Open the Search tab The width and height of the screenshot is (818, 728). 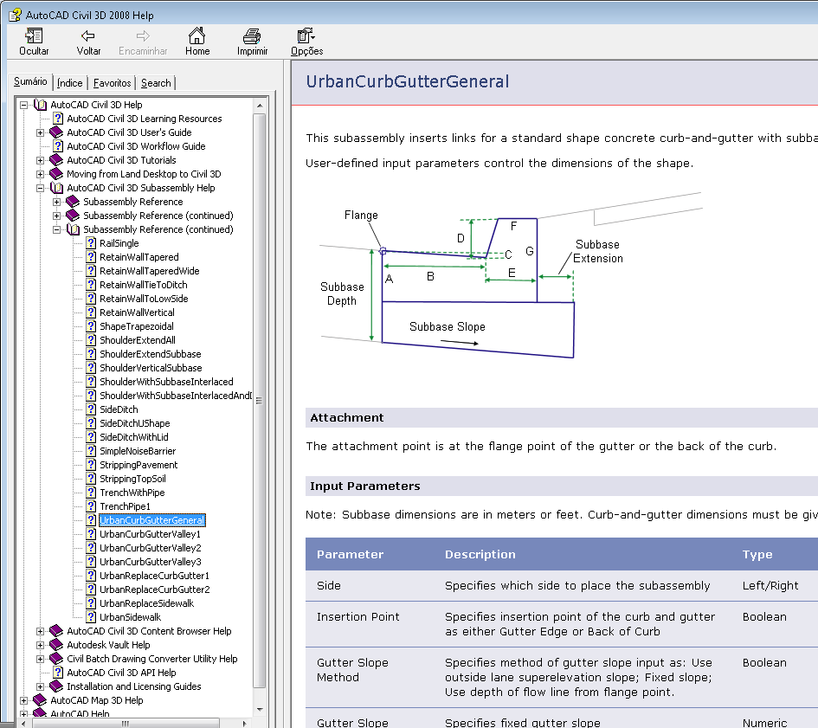156,83
